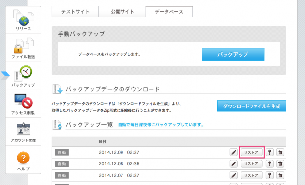Select the データベース tab
Viewport: 305px width, 185px height.
169,12
